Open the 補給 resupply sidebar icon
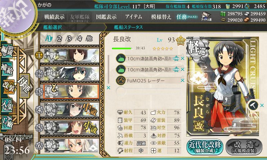The image size is (267, 160). pos(7,69)
